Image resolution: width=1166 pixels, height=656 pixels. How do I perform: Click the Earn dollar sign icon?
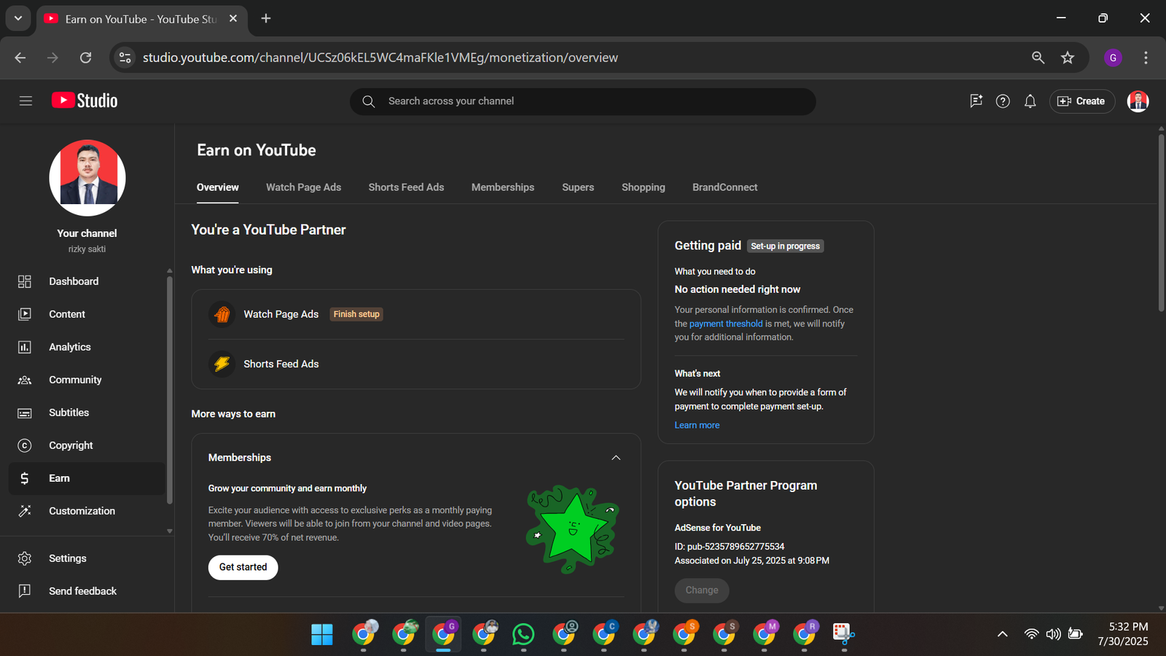point(25,478)
